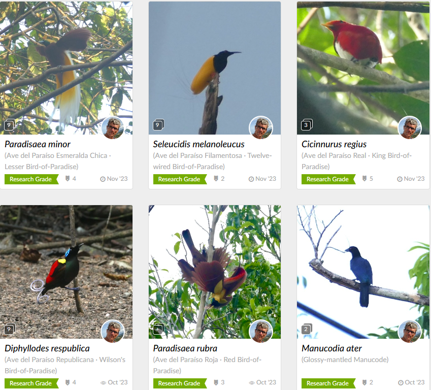Click the multi-photo icon on Paradisaea rubra
Viewport: 431px width, 390px height.
click(x=158, y=329)
